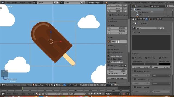The height and width of the screenshot is (97, 174).
Task: Uncheck Outline Selected
Action: pyautogui.click(x=108, y=56)
